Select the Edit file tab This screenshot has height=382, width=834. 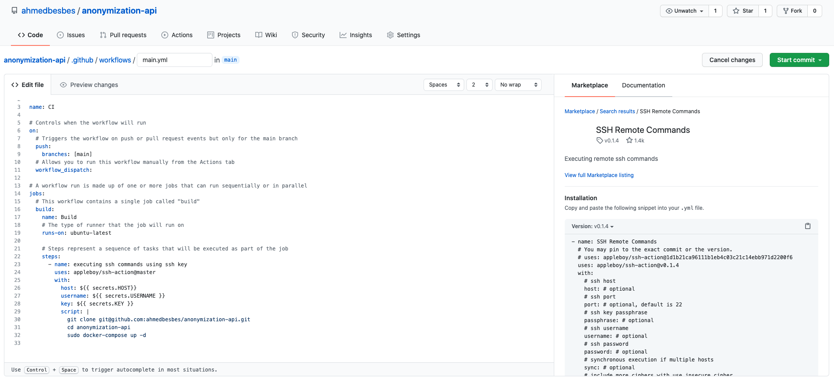click(28, 85)
